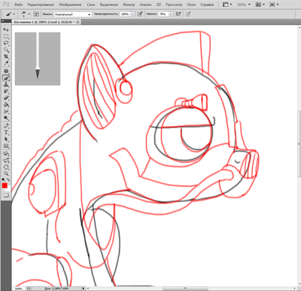Select the 3D Camera Rotate tool
301x291 pixels.
pyautogui.click(x=6, y=161)
